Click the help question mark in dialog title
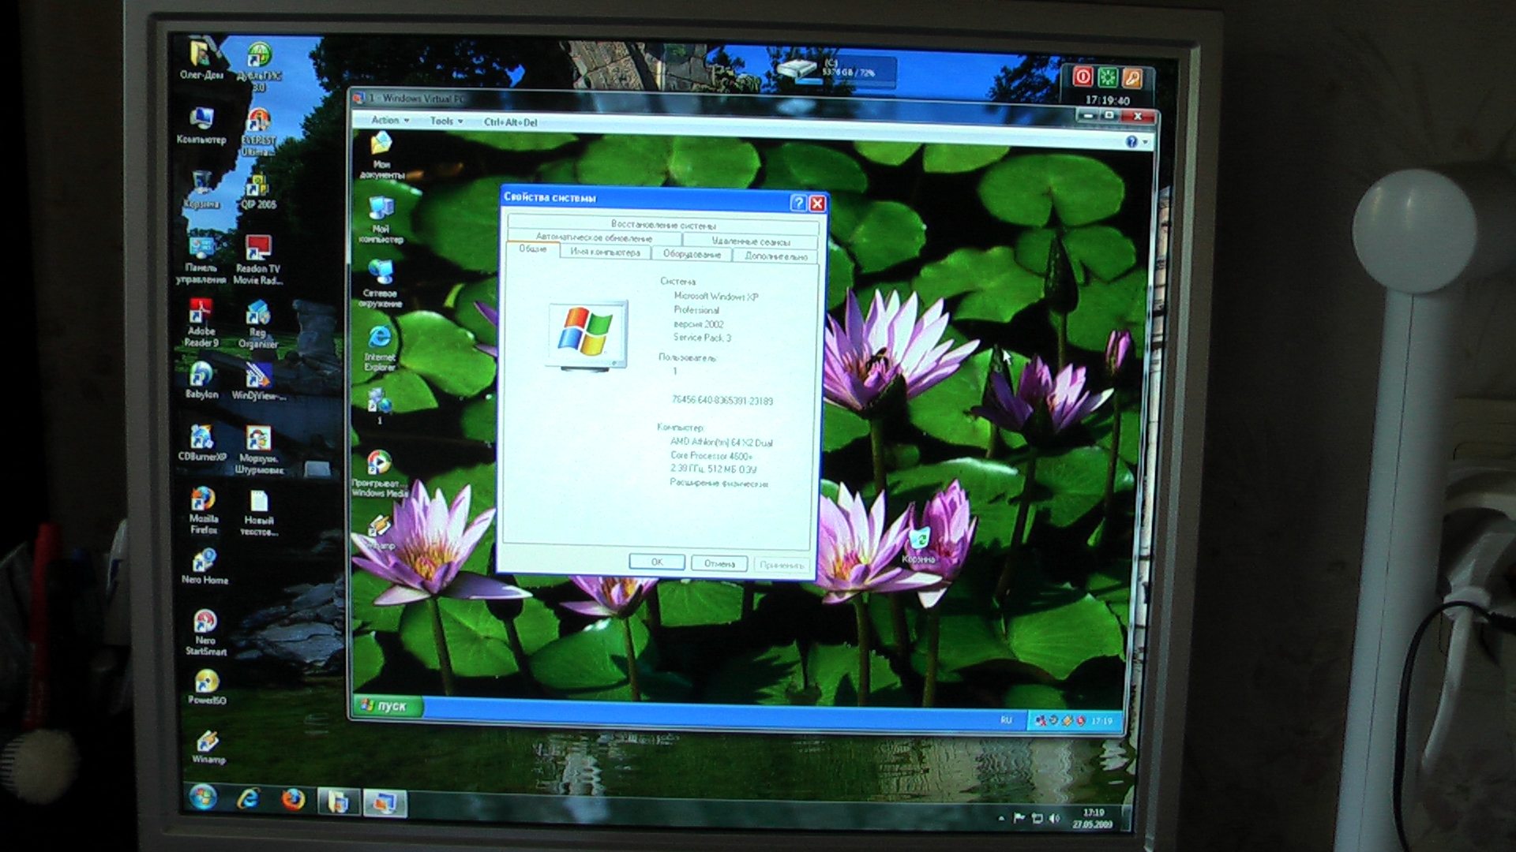Viewport: 1516px width, 852px height. (798, 203)
